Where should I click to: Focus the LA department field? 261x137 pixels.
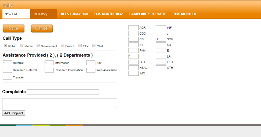[x=161, y=56]
